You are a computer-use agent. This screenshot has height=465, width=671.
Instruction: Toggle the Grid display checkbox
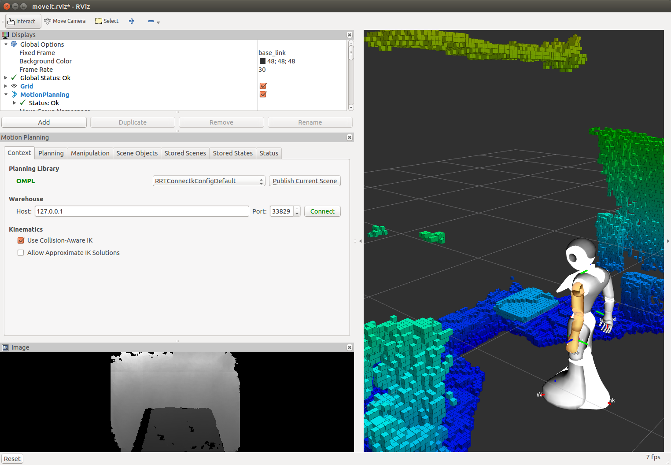(x=263, y=86)
